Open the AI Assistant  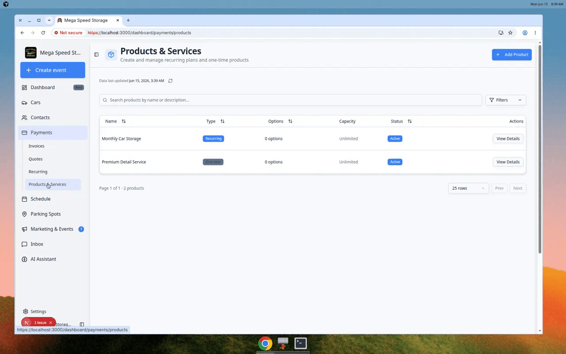tap(53, 259)
